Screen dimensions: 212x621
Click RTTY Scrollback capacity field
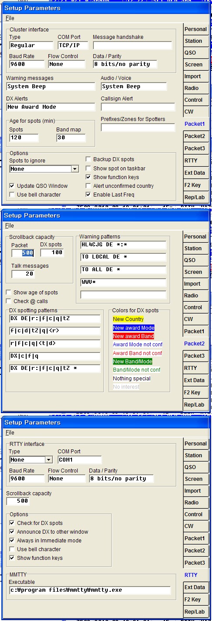point(17,501)
